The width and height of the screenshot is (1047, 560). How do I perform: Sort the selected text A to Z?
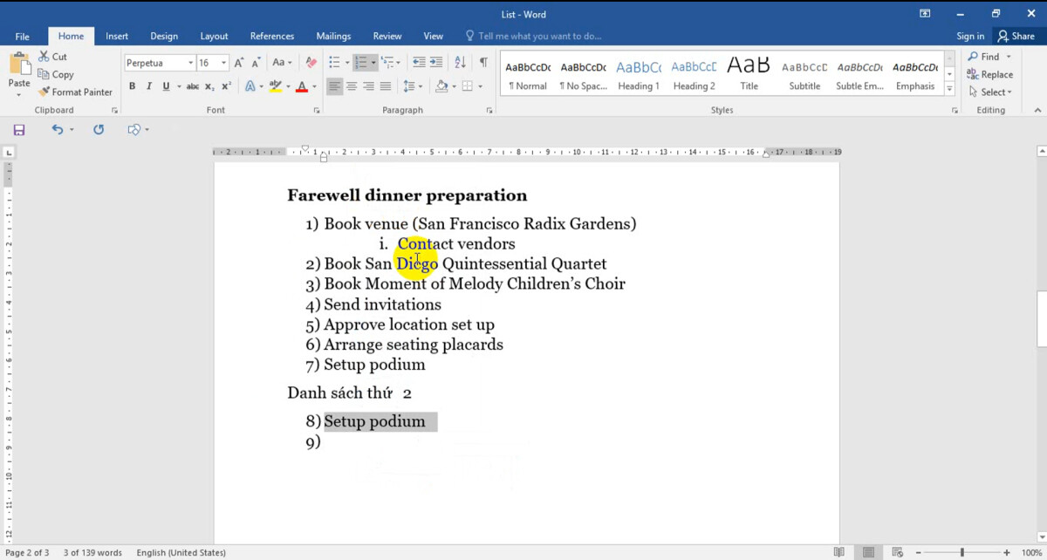[460, 63]
